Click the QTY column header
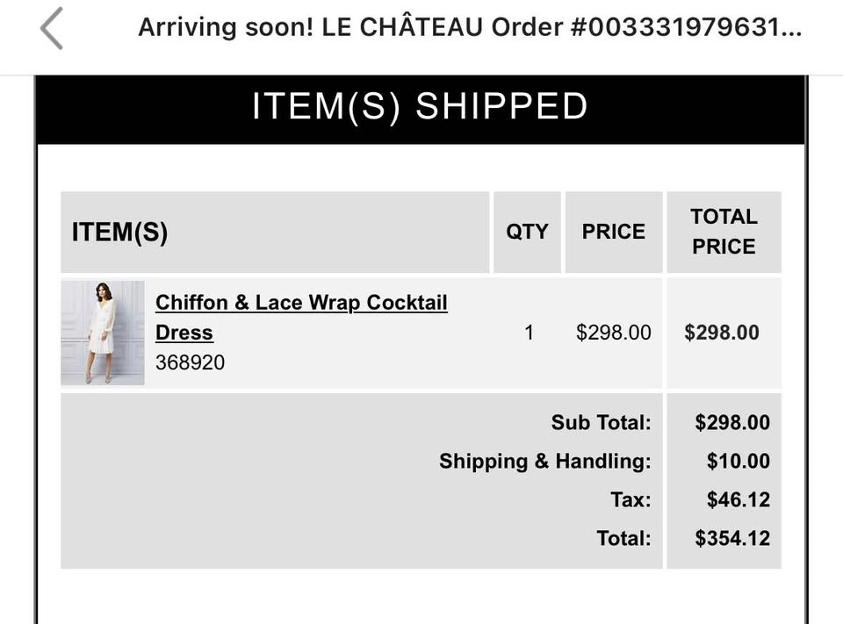843x624 pixels. point(527,233)
